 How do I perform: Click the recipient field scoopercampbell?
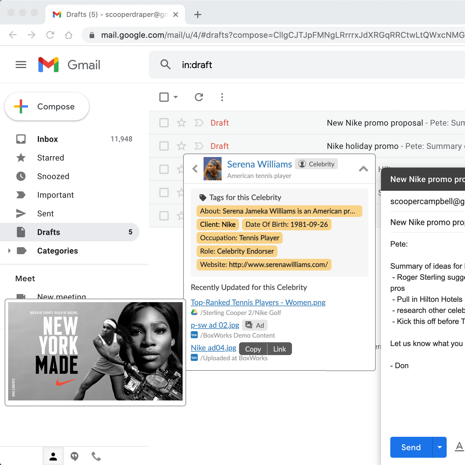tap(427, 201)
